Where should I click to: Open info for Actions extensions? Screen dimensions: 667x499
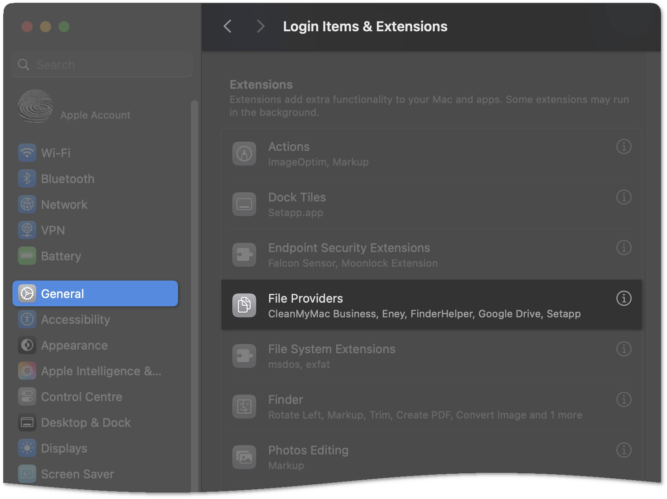[623, 147]
